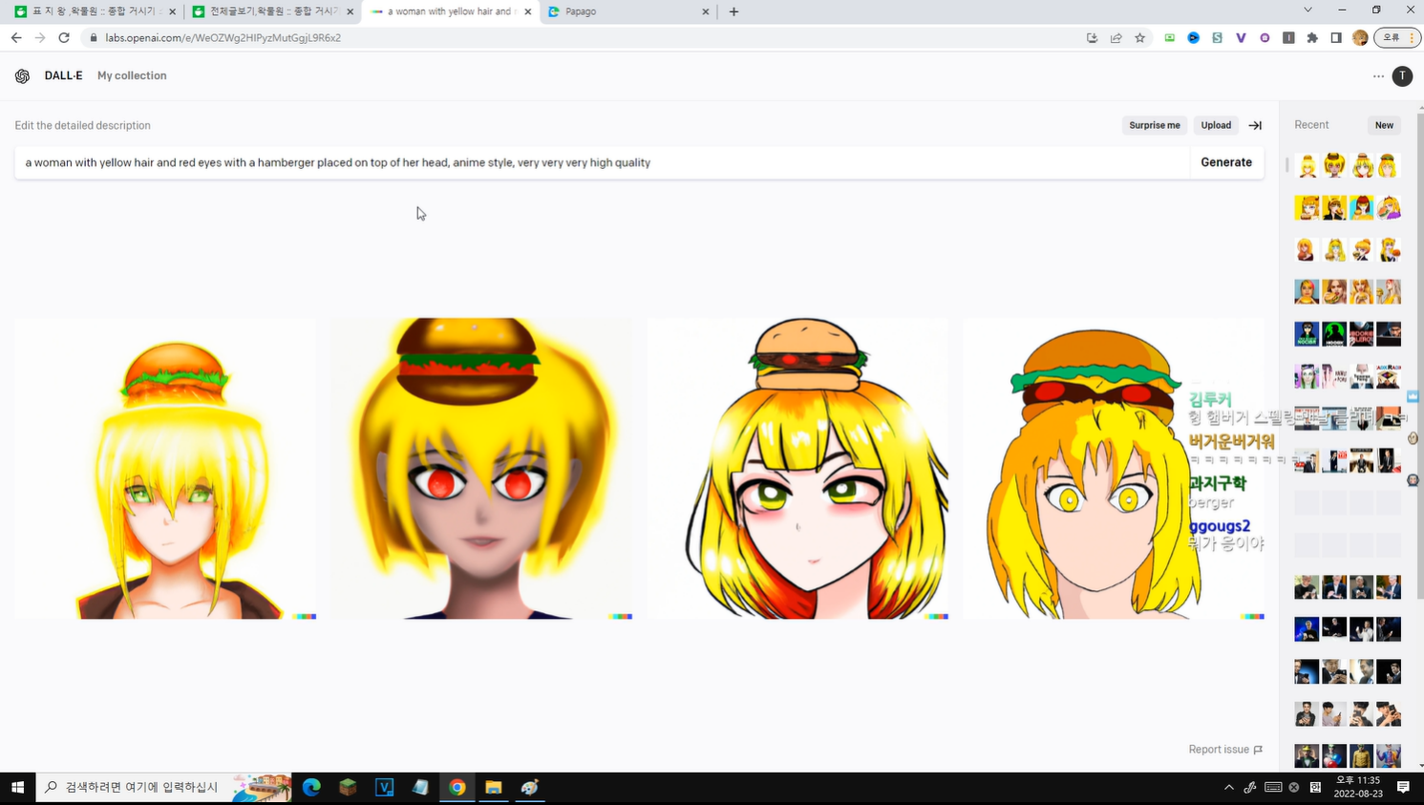Toggle the Korean IME language indicator
This screenshot has height=805, width=1424.
click(x=1315, y=787)
